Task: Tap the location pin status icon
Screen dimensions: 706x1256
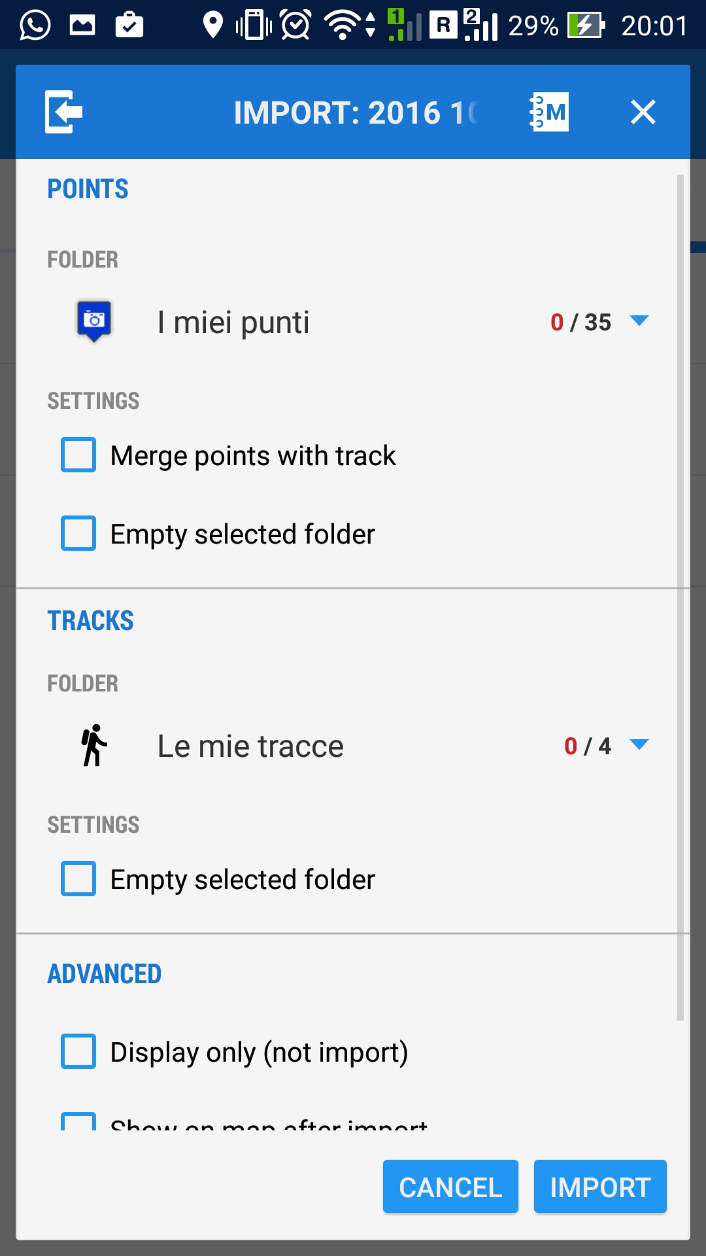Action: tap(212, 26)
